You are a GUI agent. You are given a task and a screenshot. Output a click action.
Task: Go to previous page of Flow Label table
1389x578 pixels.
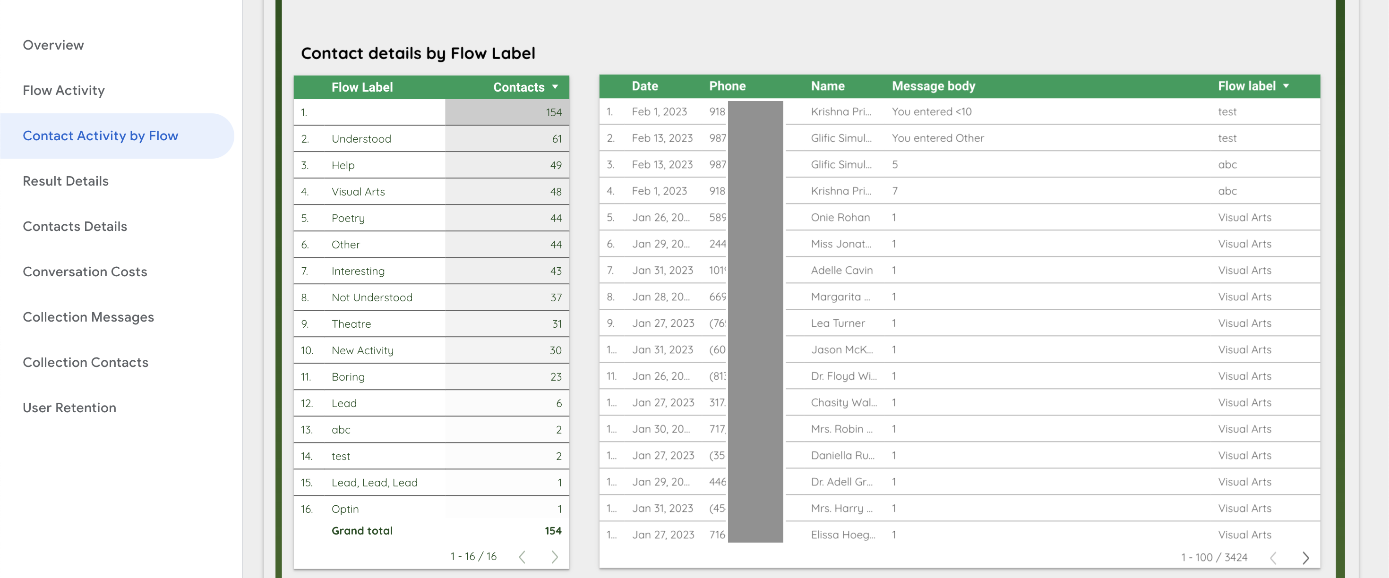pyautogui.click(x=522, y=557)
